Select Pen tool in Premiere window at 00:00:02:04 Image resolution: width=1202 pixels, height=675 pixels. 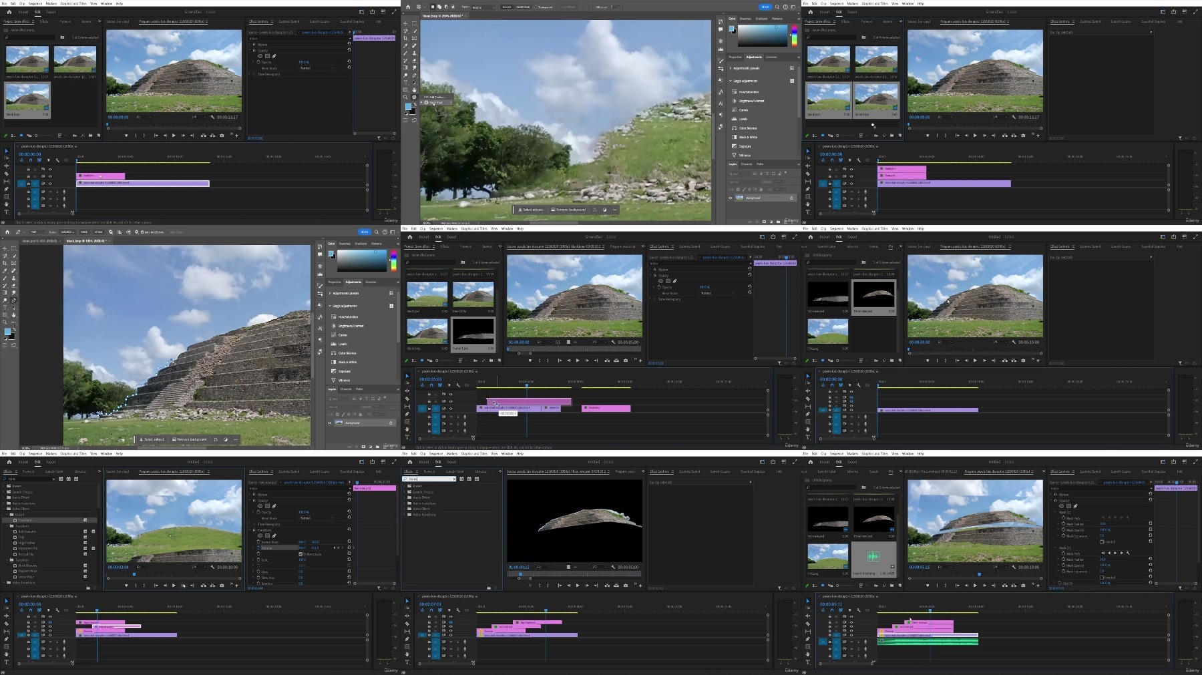(x=7, y=639)
